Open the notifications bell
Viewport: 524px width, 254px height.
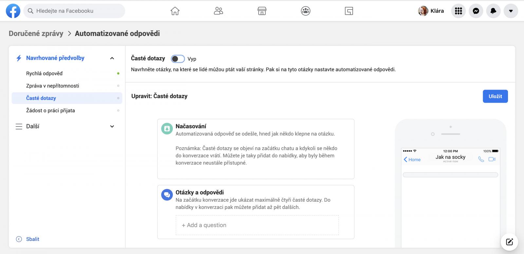click(493, 11)
